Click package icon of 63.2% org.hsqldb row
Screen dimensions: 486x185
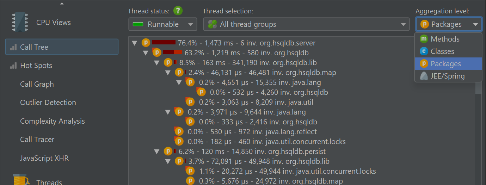tap(157, 53)
